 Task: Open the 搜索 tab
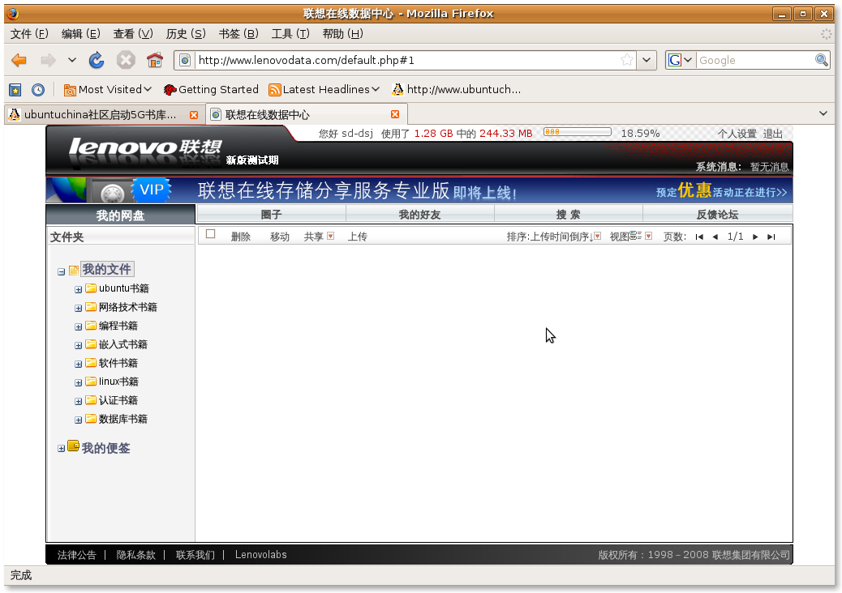[569, 215]
